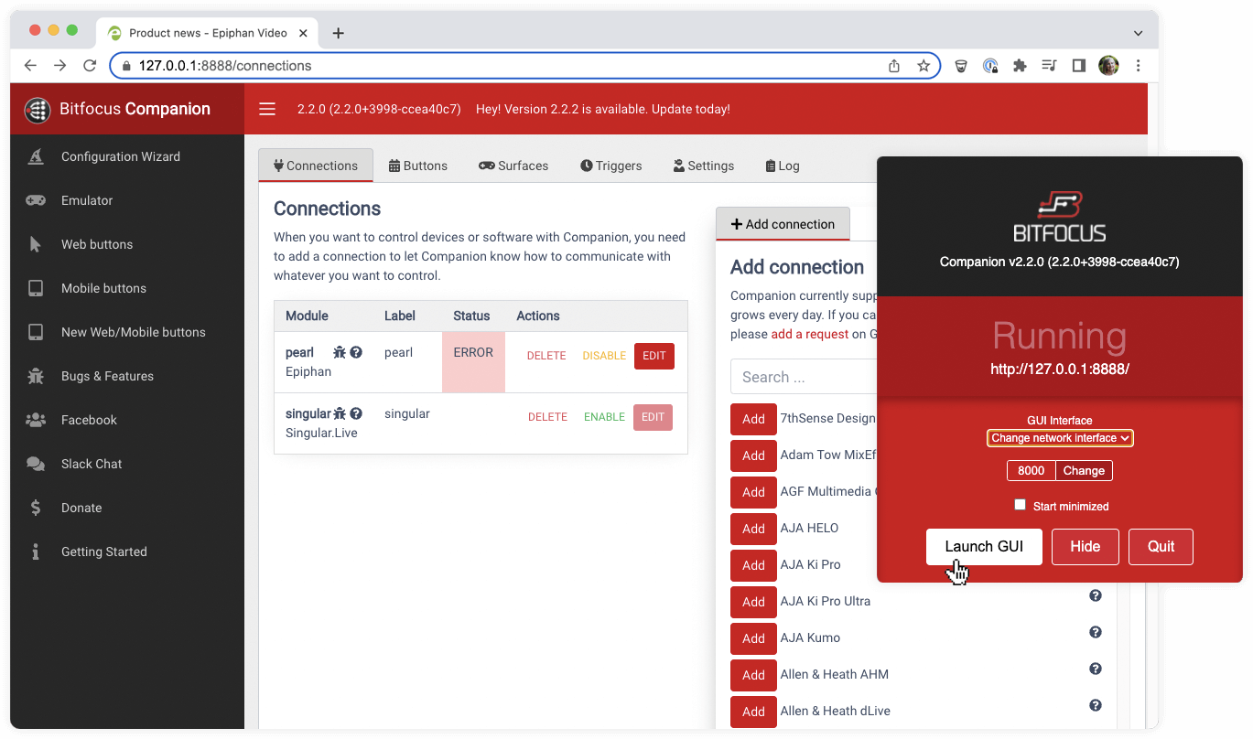Click the help icon next to pearl module
This screenshot has width=1253, height=739.
(356, 352)
